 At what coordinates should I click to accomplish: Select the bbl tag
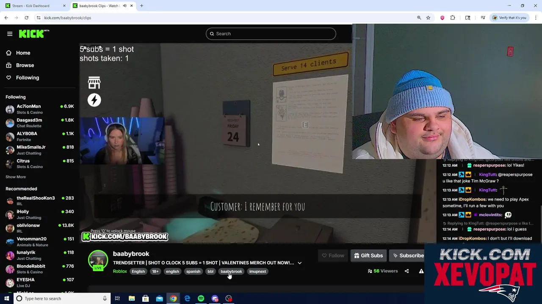click(210, 271)
